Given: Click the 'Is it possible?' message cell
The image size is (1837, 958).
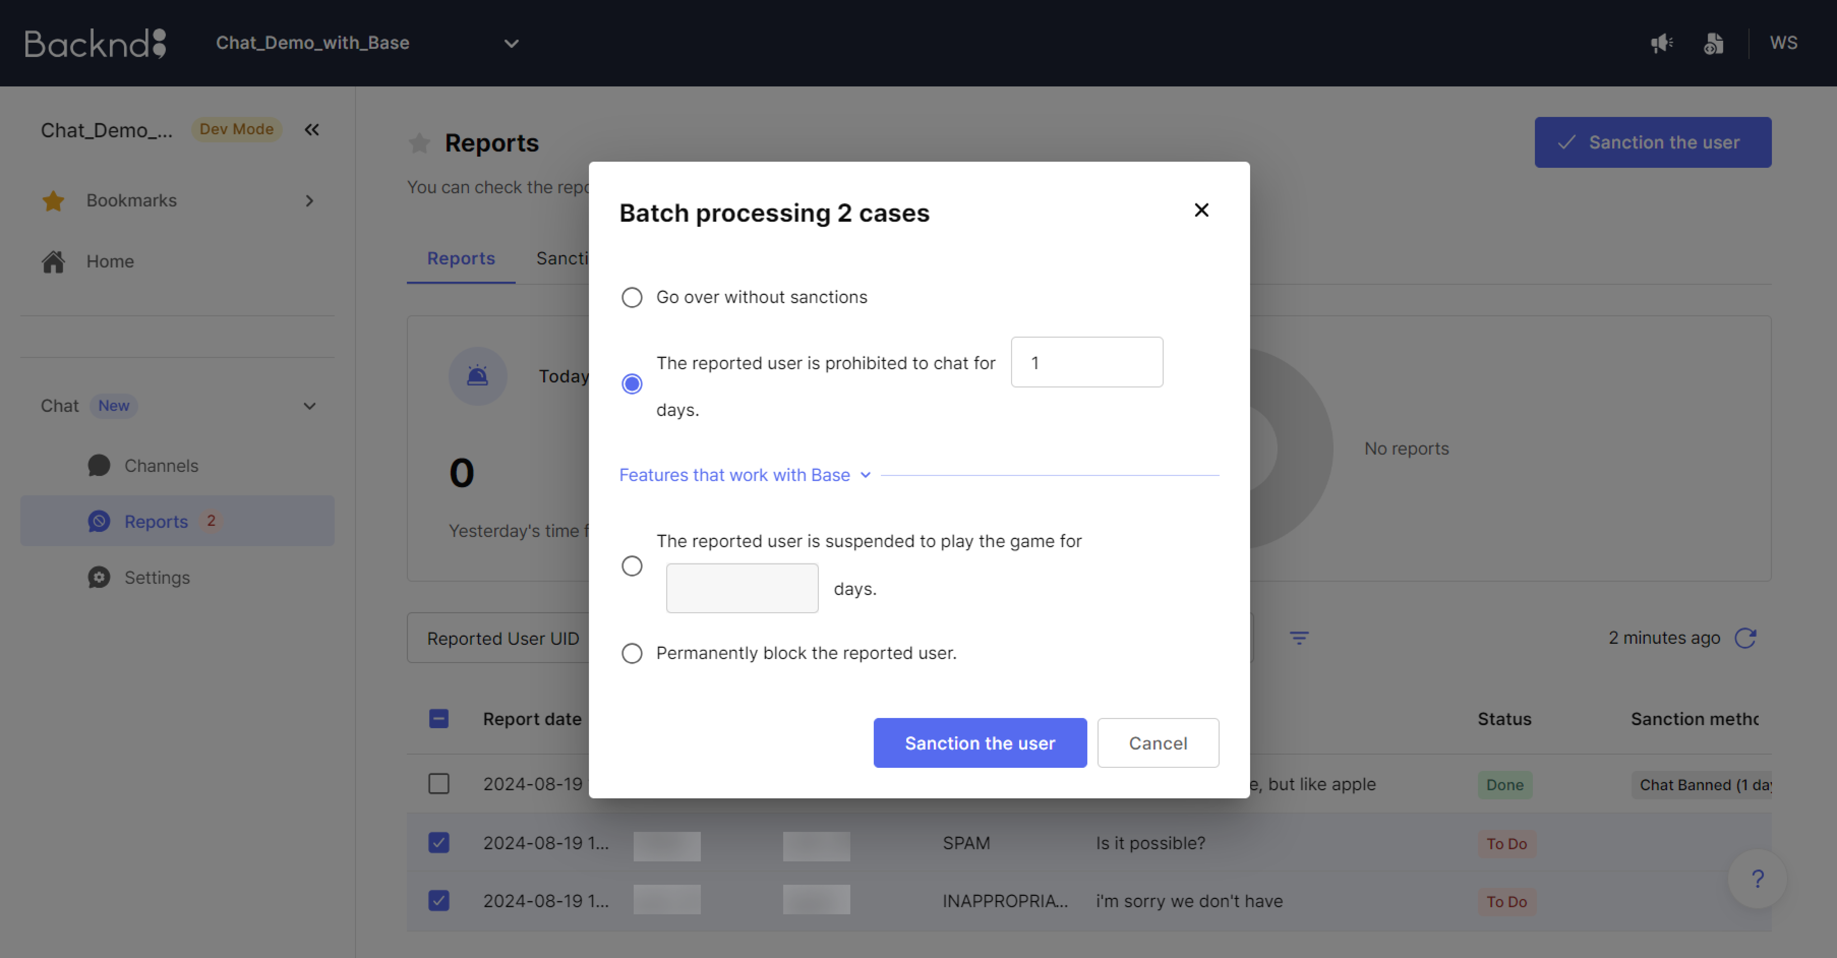Looking at the screenshot, I should point(1150,843).
